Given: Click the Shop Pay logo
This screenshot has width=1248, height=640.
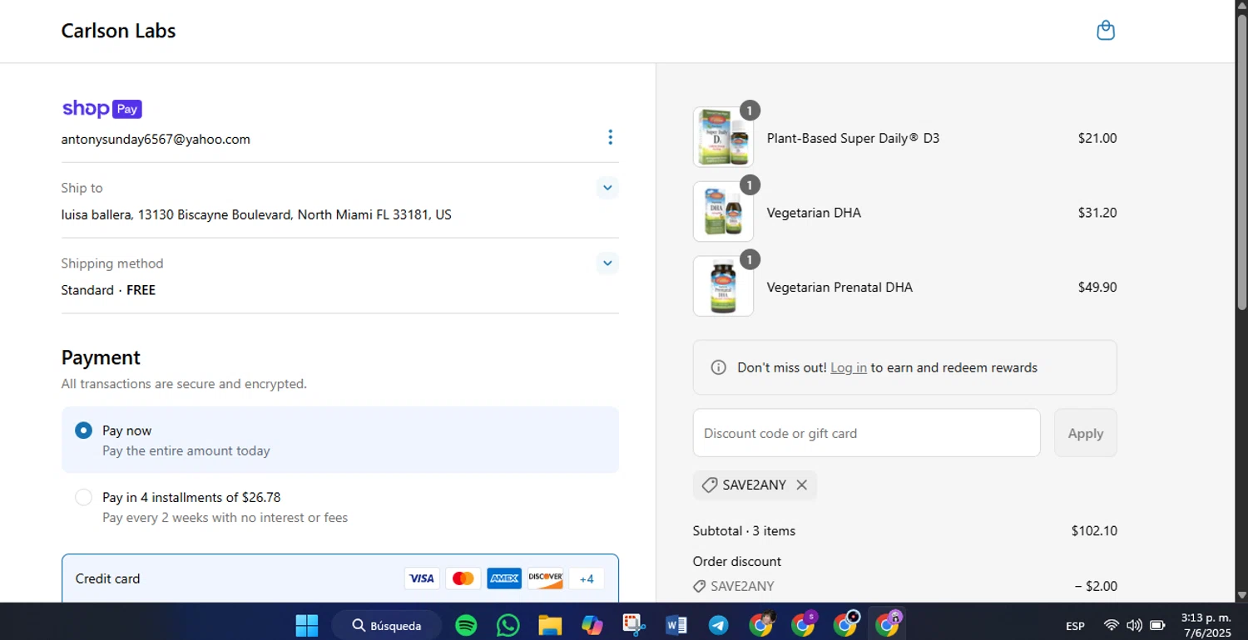Looking at the screenshot, I should pos(102,109).
